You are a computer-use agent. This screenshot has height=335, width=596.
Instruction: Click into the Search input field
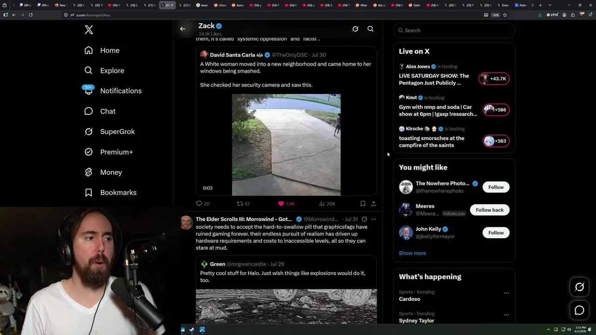[454, 30]
